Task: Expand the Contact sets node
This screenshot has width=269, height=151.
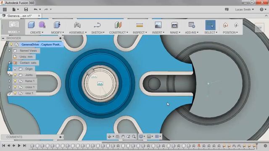Action: [x=10, y=63]
